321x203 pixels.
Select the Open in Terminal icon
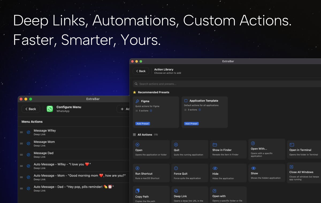[x=292, y=145]
